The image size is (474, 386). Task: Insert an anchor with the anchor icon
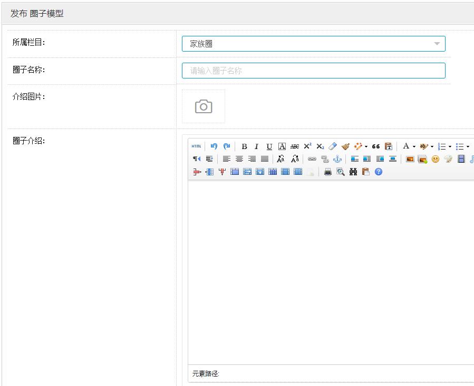tap(337, 159)
